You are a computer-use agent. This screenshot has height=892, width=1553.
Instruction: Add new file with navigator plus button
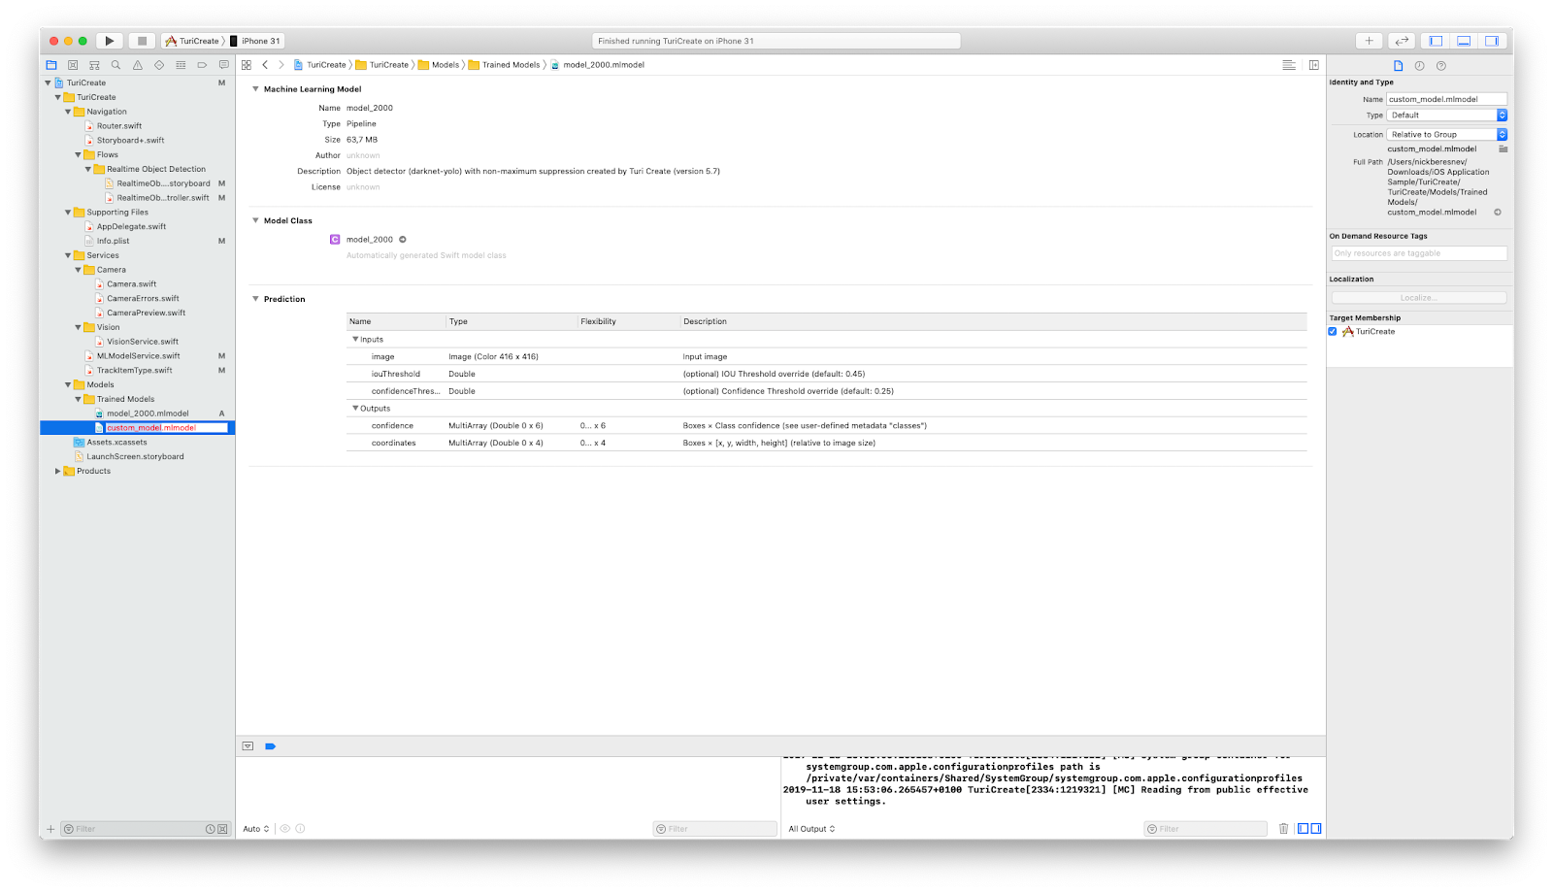click(50, 829)
